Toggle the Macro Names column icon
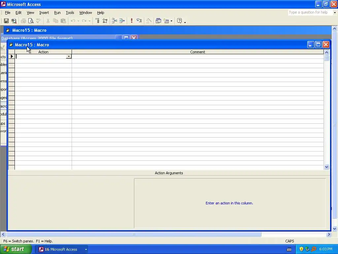Viewport: 338px width, 254px height. point(97,21)
